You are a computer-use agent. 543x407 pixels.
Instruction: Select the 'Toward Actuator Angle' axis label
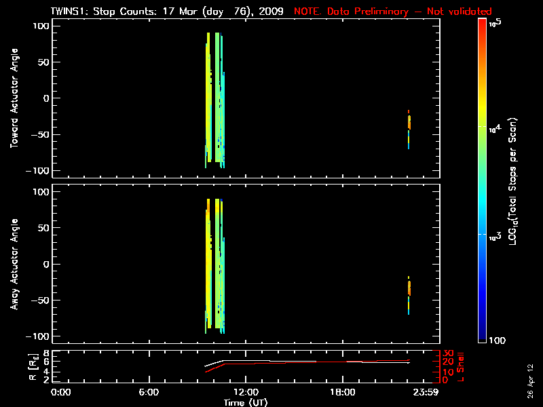pos(14,98)
